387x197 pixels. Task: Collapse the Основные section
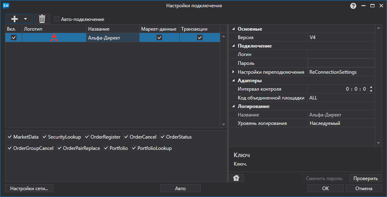click(x=233, y=29)
